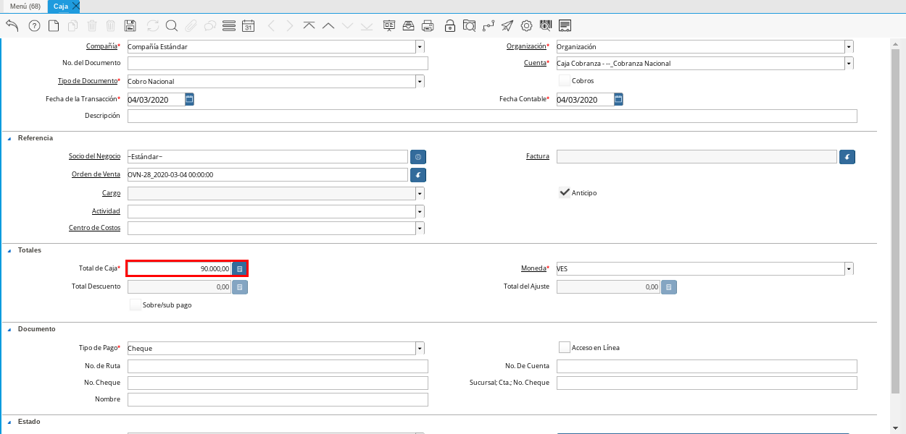Switch to the Menú (68) tab
This screenshot has width=906, height=434.
[25, 6]
